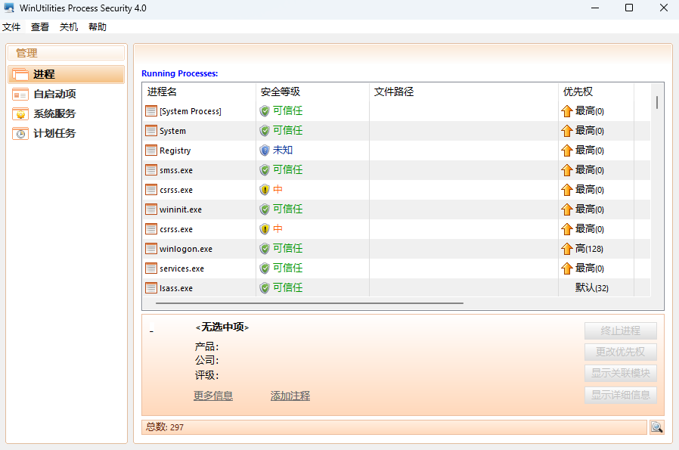
Task: Open the 关机 menu
Action: click(69, 26)
